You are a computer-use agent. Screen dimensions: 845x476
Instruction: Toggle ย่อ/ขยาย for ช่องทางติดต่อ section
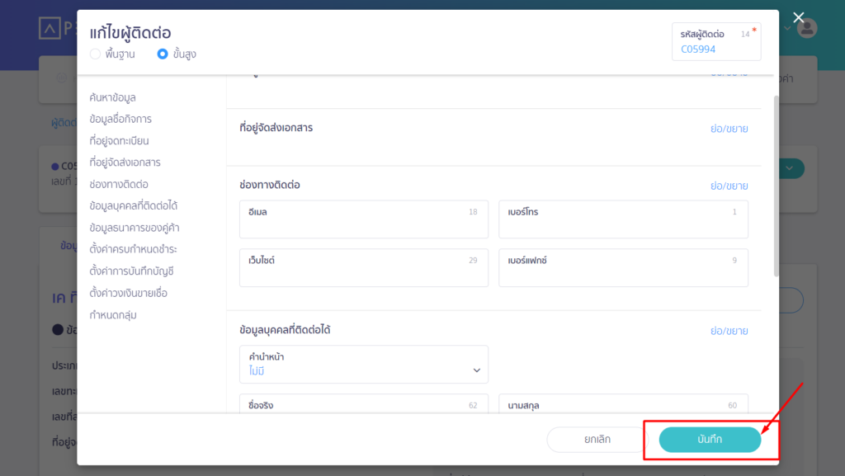coord(729,186)
